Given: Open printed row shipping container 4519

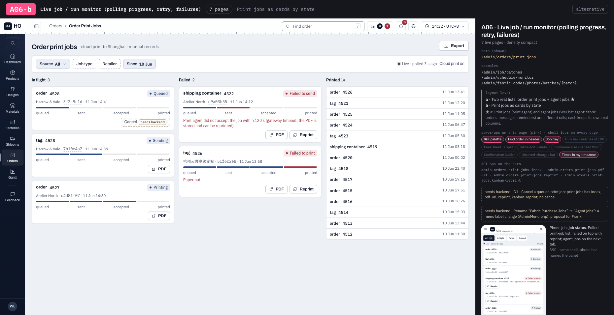Looking at the screenshot, I should 397,147.
